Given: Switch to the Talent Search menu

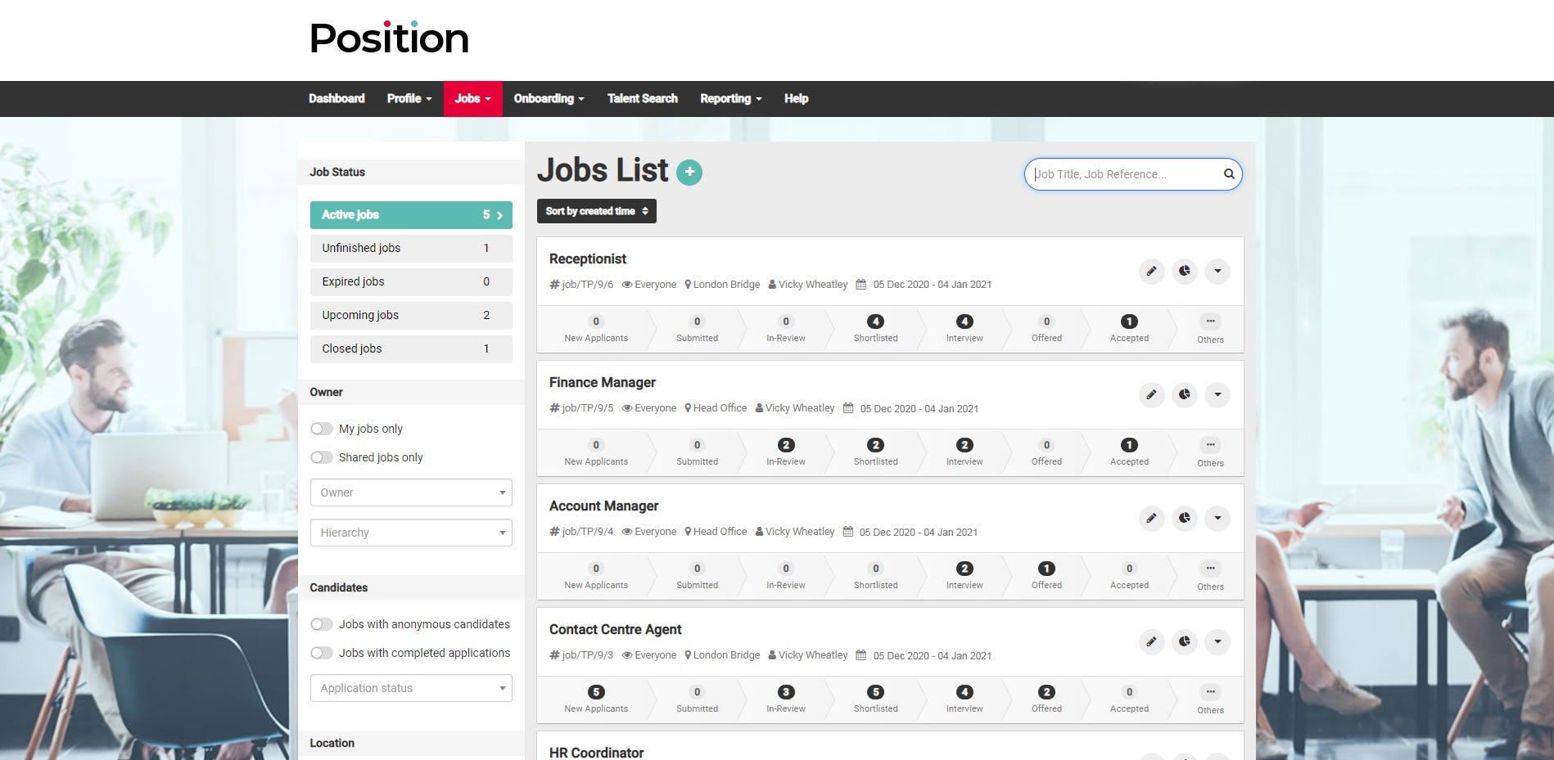Looking at the screenshot, I should (x=642, y=98).
